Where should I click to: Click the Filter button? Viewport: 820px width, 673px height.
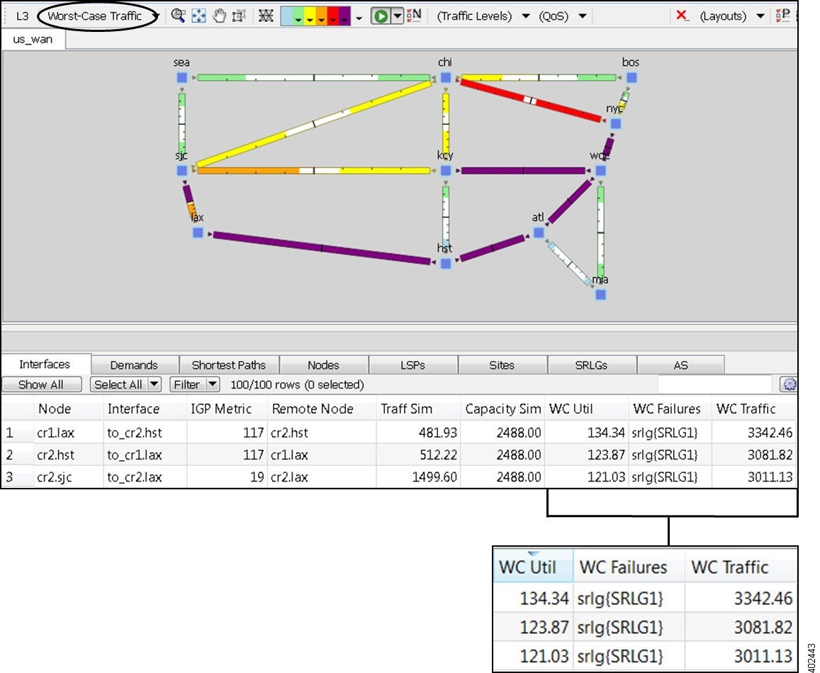[x=187, y=384]
